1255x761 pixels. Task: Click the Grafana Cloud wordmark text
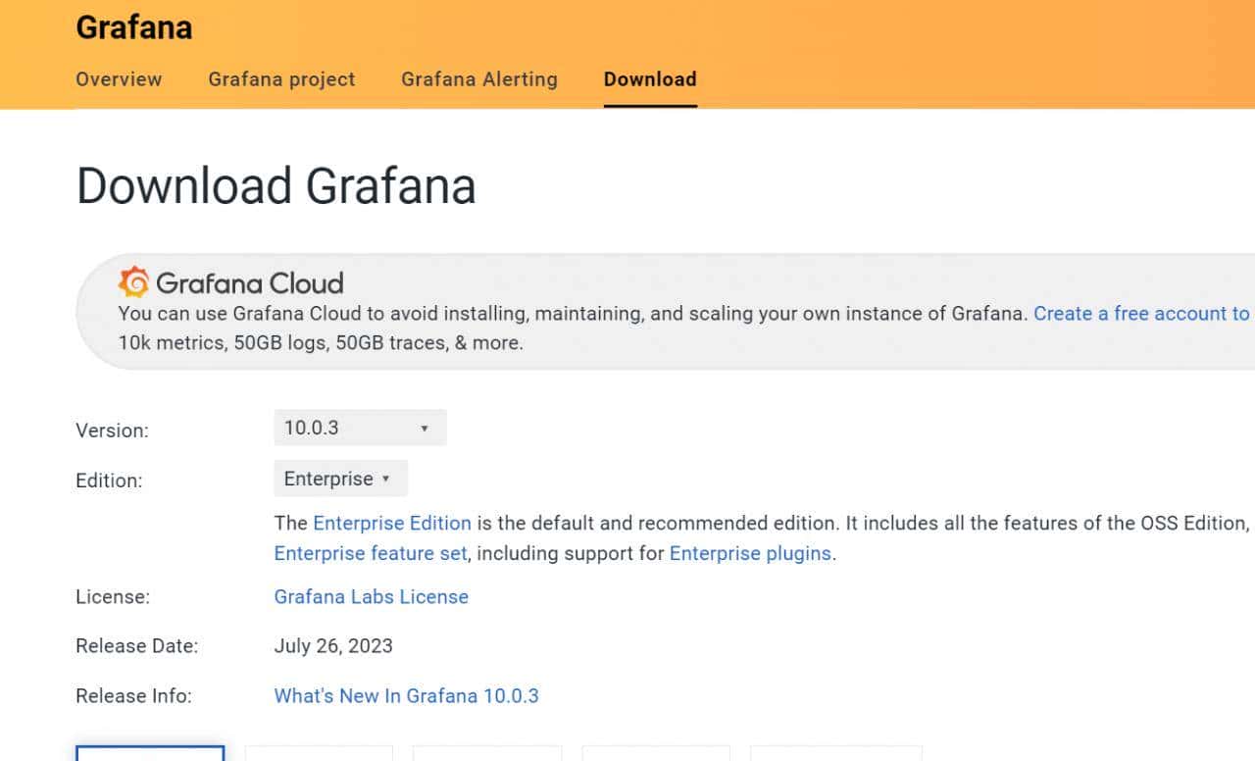coord(249,283)
